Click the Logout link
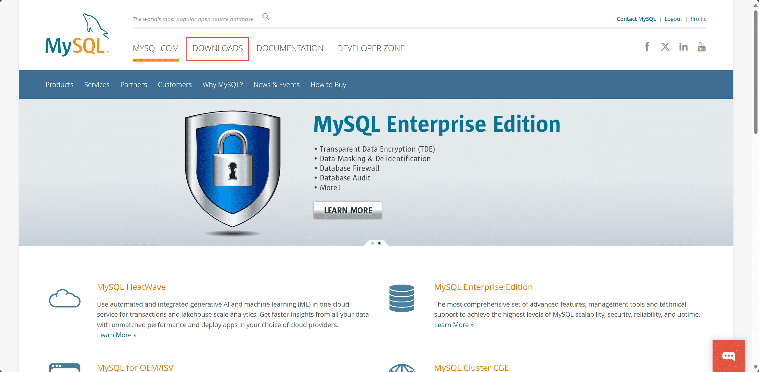The width and height of the screenshot is (759, 372). [x=673, y=19]
